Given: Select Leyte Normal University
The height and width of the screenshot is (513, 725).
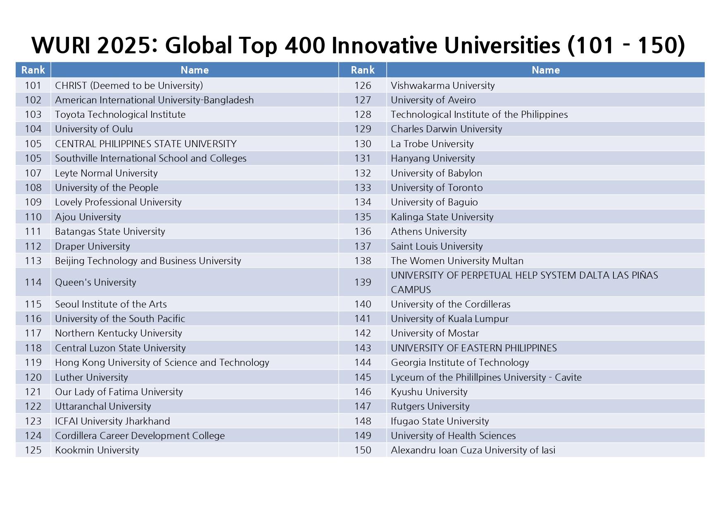Looking at the screenshot, I should [106, 173].
